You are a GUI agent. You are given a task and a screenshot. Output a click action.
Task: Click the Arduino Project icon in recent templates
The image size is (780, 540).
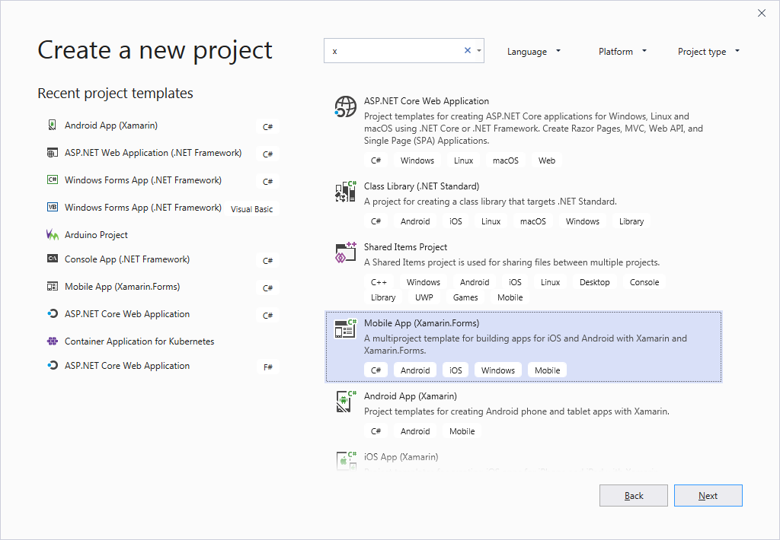pos(52,235)
